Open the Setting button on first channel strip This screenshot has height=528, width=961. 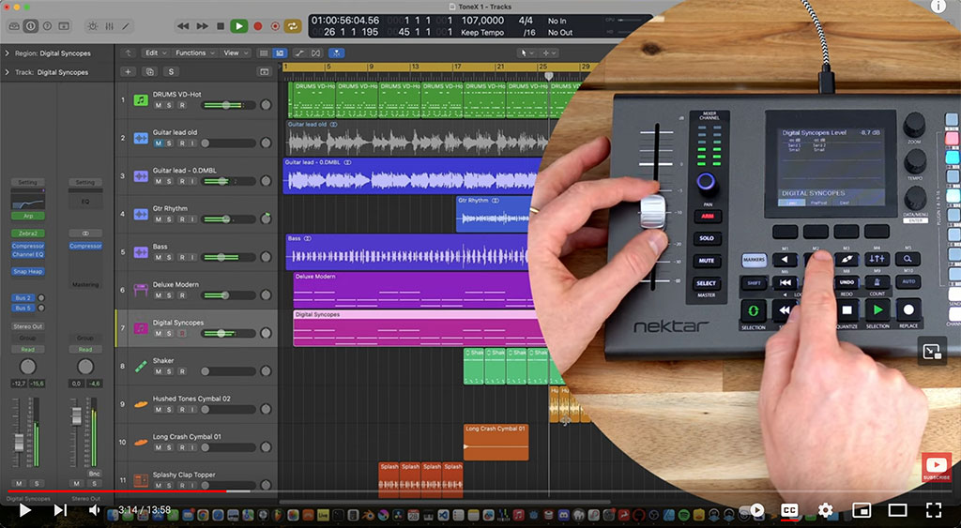27,182
